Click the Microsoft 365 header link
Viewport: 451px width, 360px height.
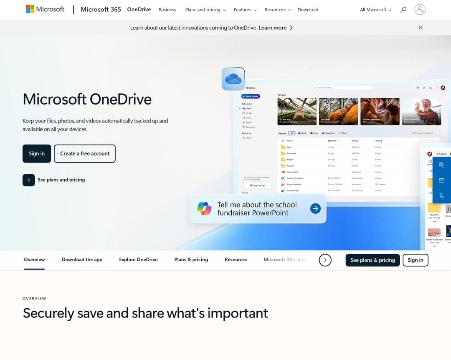(101, 10)
